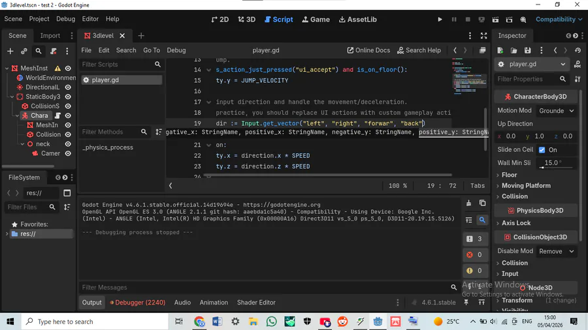Pause the running project
The width and height of the screenshot is (588, 330).
pyautogui.click(x=454, y=20)
